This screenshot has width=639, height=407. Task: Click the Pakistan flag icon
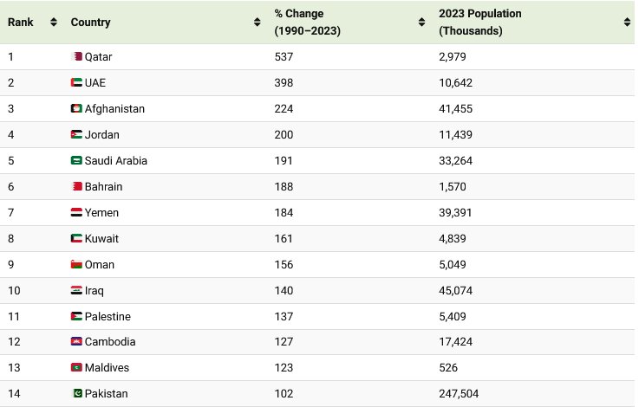pyautogui.click(x=76, y=394)
